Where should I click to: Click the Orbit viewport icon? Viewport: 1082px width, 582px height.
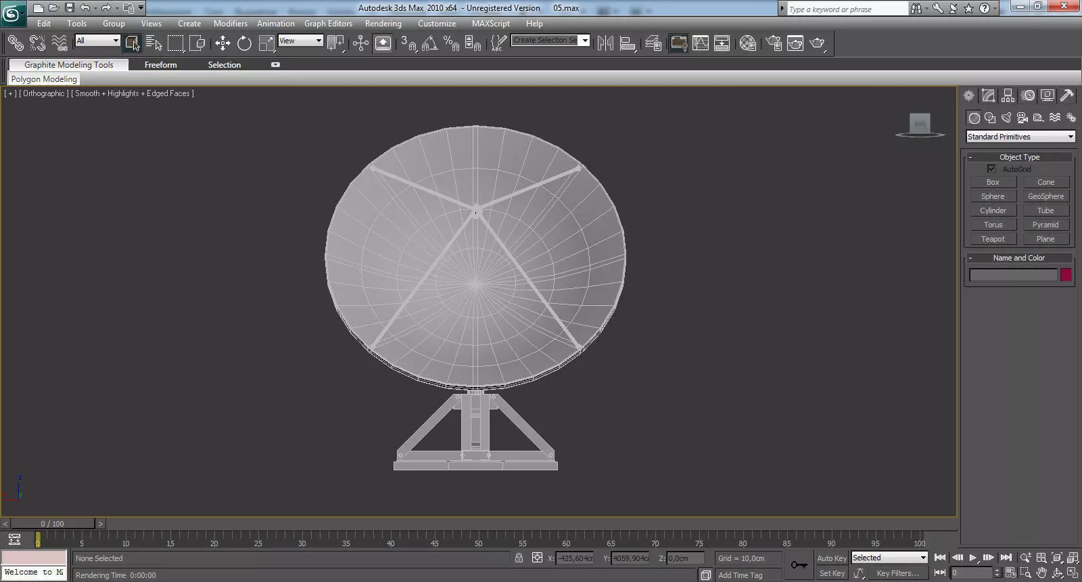pyautogui.click(x=1057, y=573)
